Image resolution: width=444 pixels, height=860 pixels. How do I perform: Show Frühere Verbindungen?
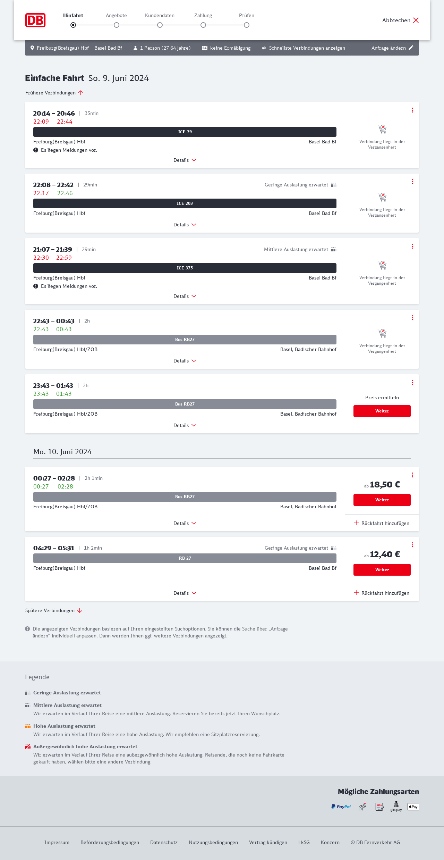point(54,93)
